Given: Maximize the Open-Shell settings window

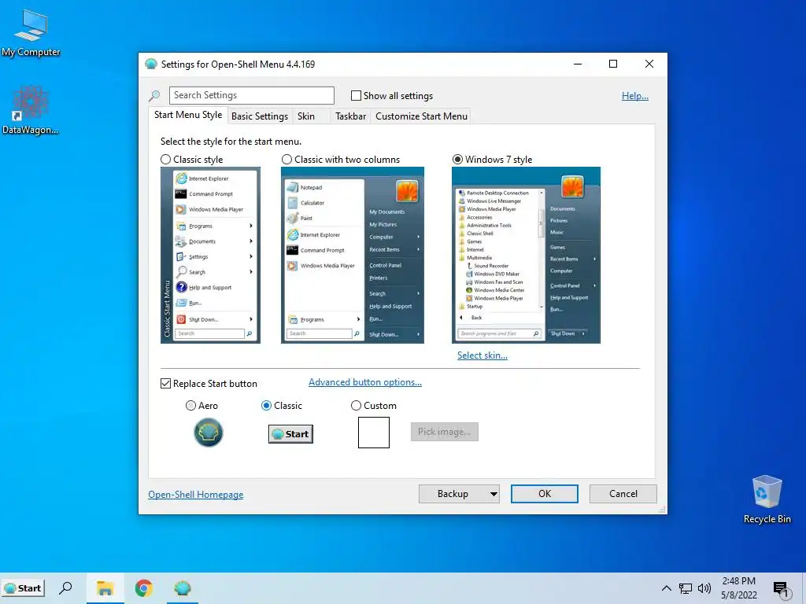Looking at the screenshot, I should pos(612,64).
